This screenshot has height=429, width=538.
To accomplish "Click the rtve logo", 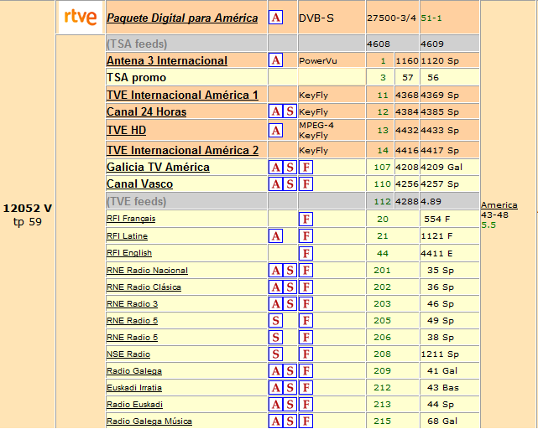I will (x=81, y=17).
